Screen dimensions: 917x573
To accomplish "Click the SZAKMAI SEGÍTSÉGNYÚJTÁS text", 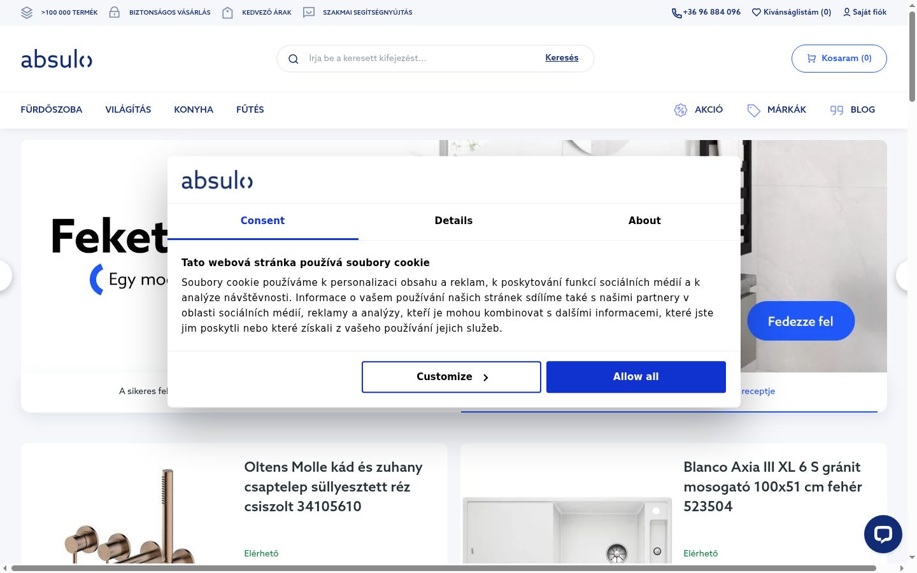I will click(x=367, y=13).
